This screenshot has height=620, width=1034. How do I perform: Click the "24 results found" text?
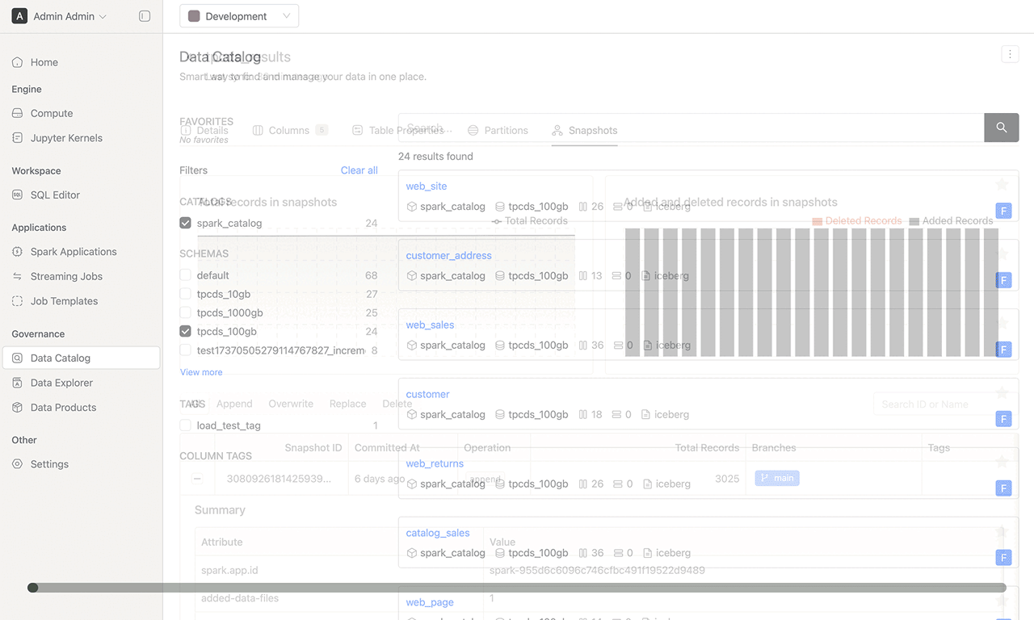tap(435, 157)
